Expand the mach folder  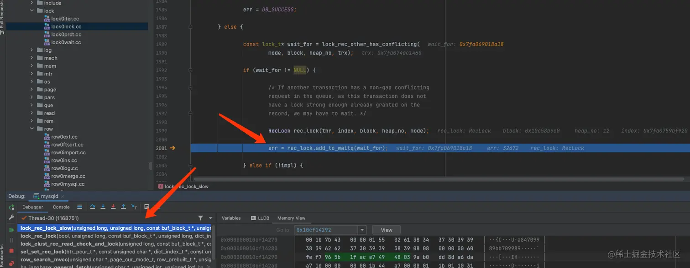click(x=31, y=58)
